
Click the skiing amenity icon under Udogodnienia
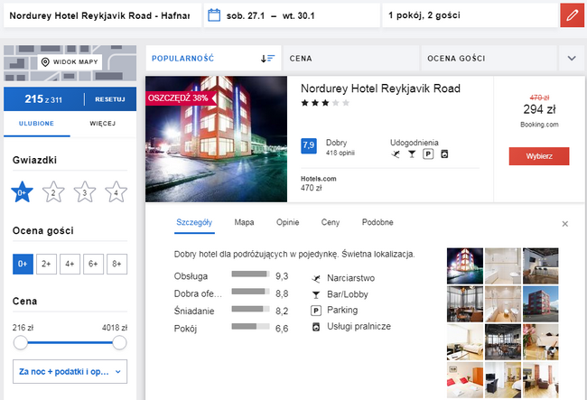point(396,153)
